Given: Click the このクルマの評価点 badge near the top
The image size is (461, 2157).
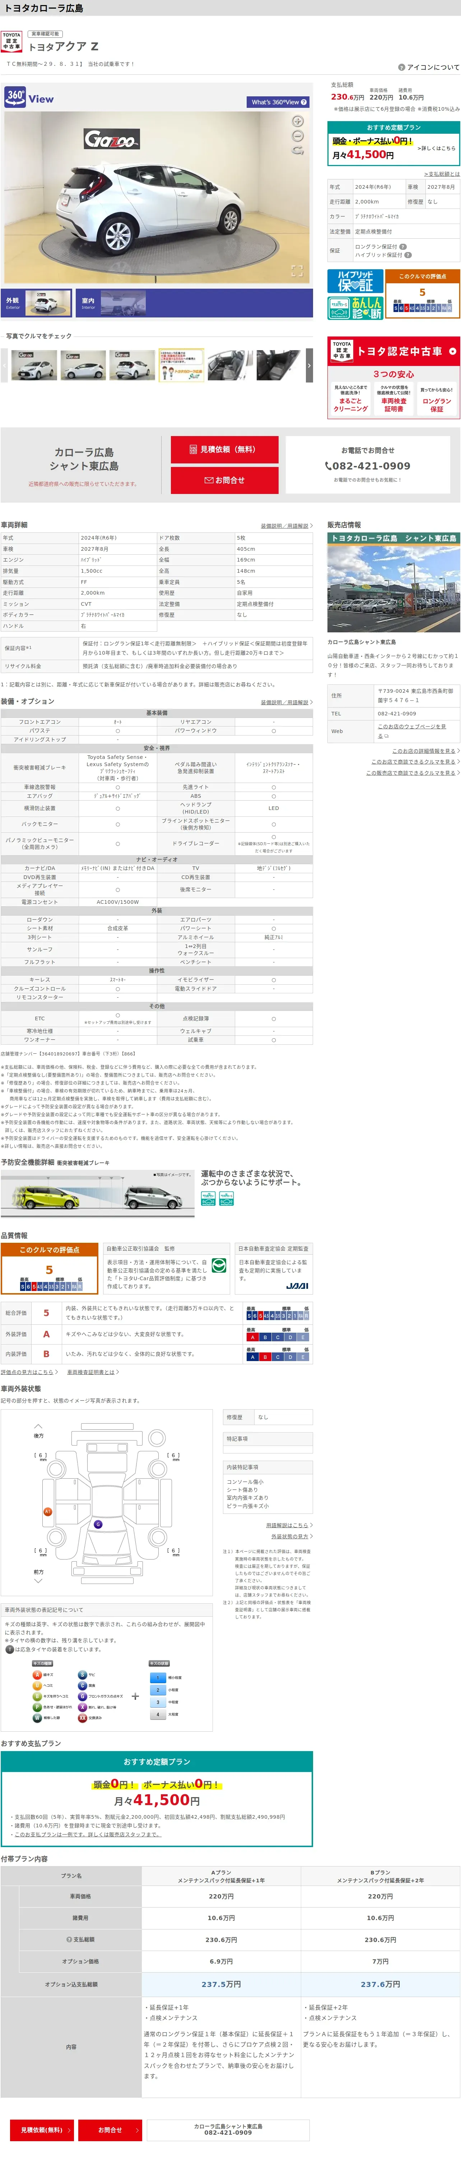Looking at the screenshot, I should [423, 294].
